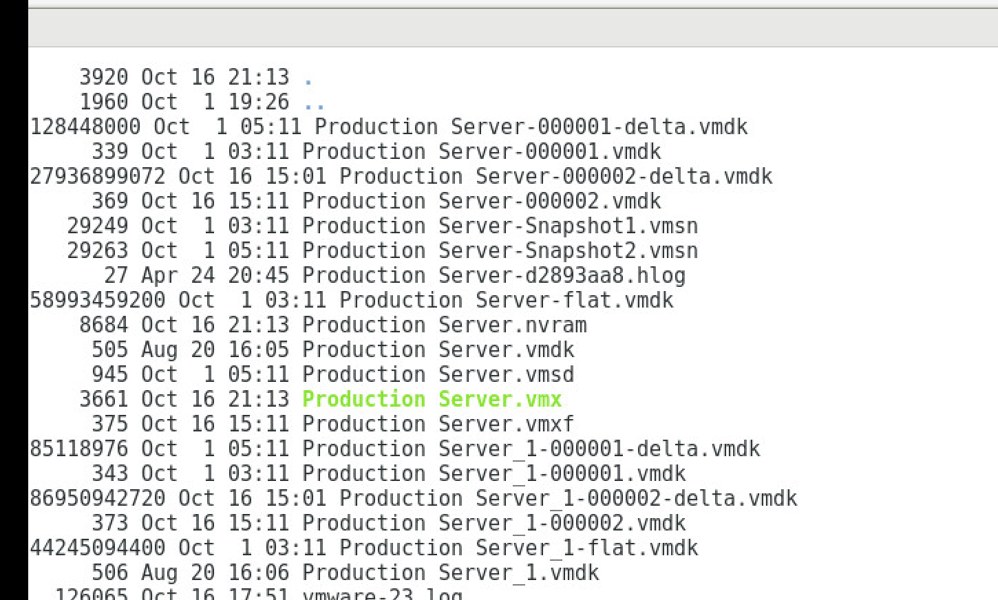Click Production Server-Snapshot2.vmsn filename
998x600 pixels.
click(500, 250)
